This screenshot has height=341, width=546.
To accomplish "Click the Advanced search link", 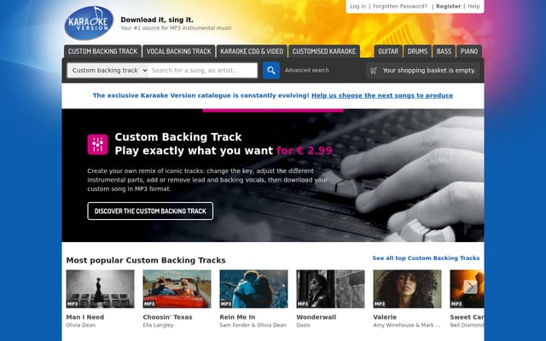I will tap(307, 70).
